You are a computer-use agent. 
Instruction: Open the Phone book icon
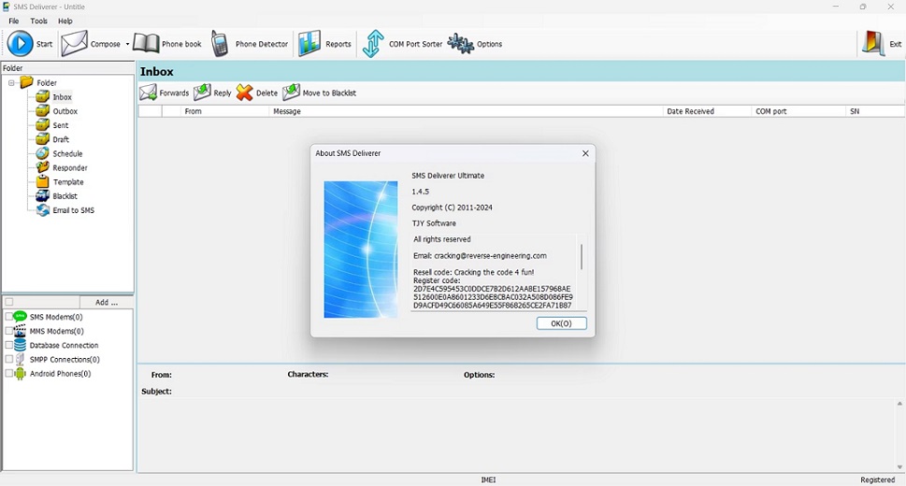pyautogui.click(x=146, y=44)
